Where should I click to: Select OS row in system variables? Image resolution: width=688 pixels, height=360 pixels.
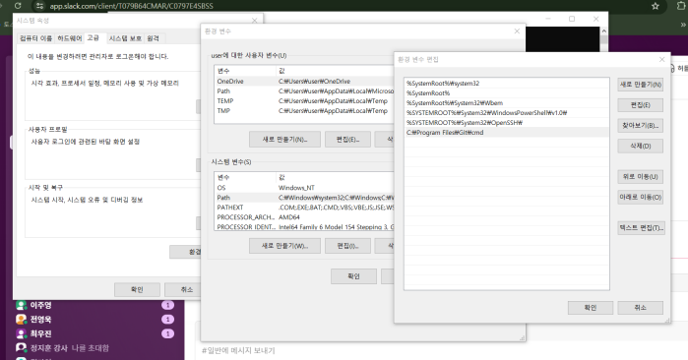304,188
